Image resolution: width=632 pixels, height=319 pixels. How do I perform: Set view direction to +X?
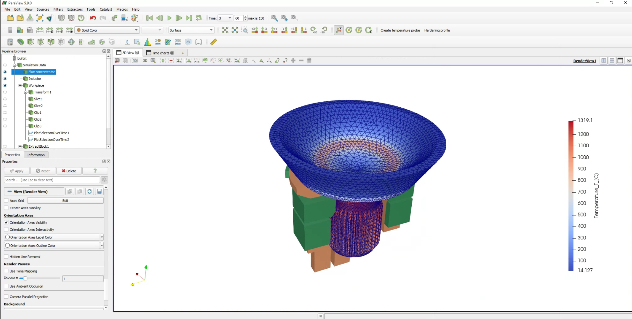coord(255,30)
